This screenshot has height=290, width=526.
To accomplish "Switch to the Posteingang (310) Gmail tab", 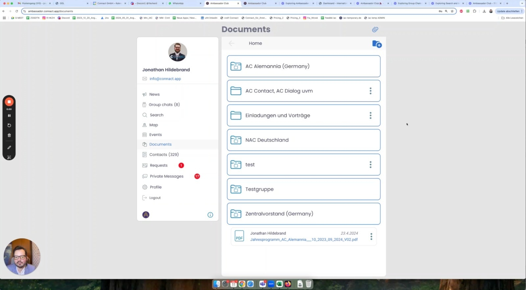I will [34, 3].
